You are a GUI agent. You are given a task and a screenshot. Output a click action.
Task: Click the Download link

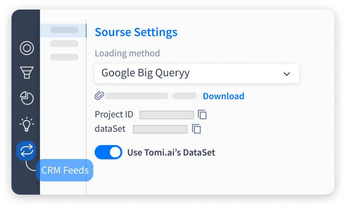[x=224, y=96]
